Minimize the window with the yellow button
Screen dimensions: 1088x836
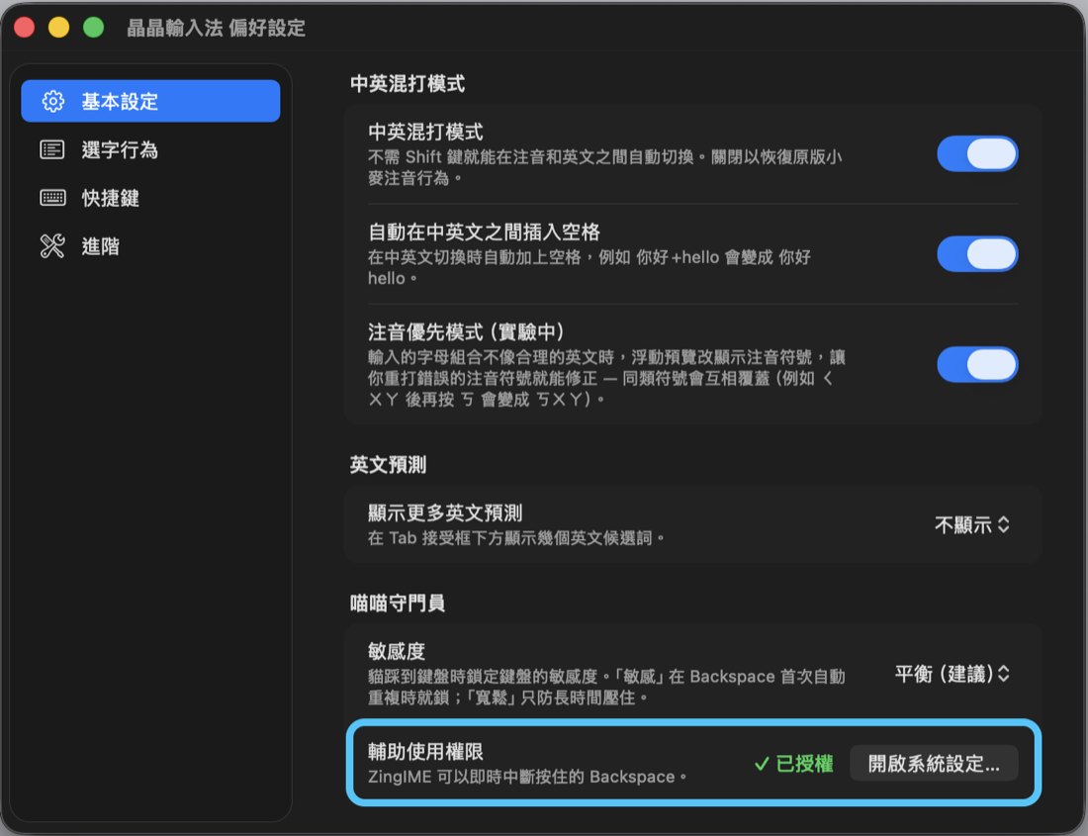59,28
